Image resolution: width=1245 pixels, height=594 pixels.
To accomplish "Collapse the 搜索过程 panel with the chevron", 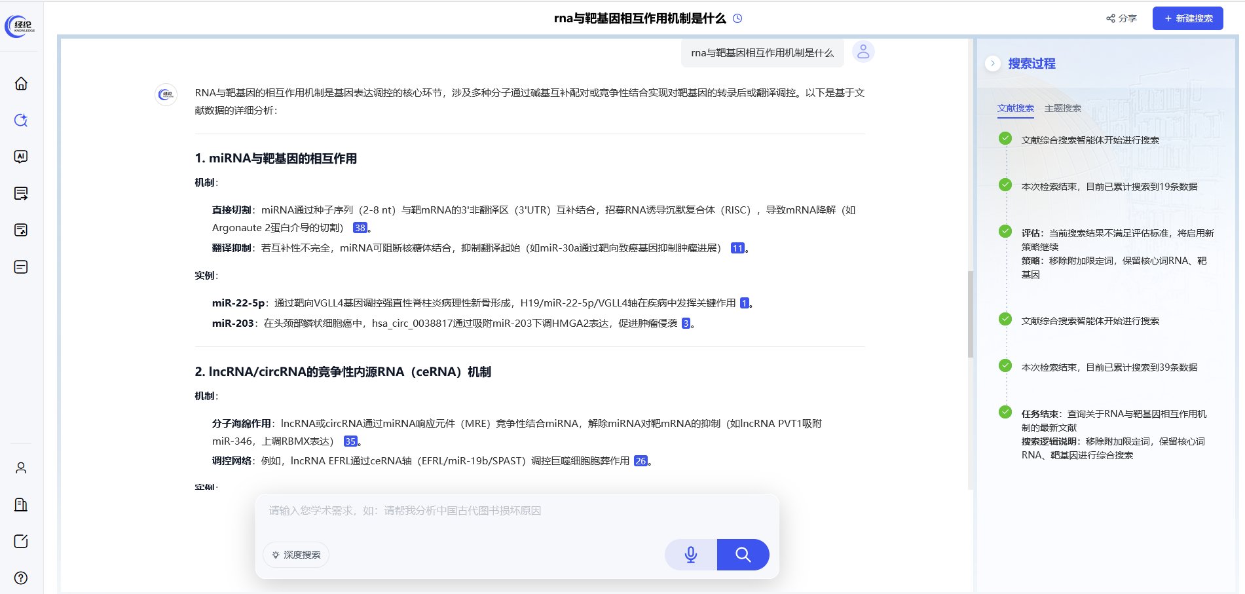I will click(x=993, y=64).
